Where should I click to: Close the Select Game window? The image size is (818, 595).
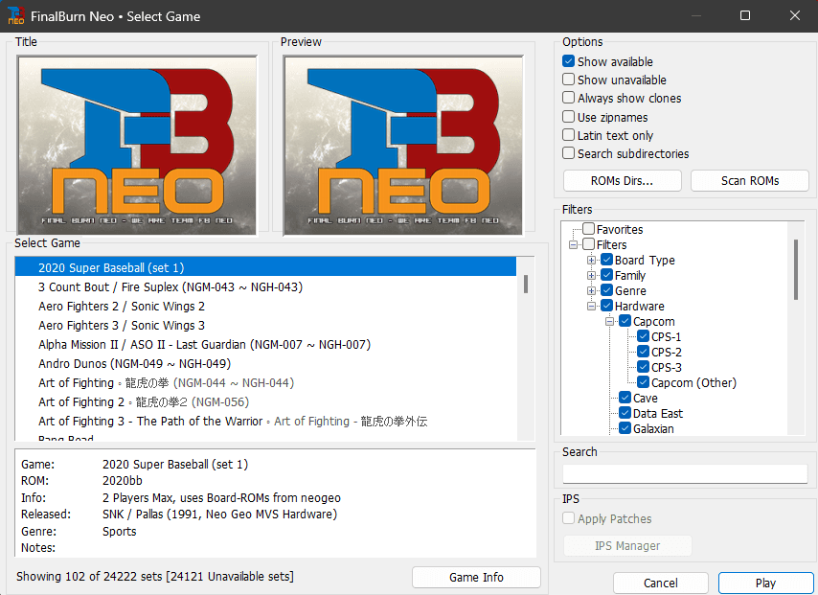pyautogui.click(x=794, y=15)
